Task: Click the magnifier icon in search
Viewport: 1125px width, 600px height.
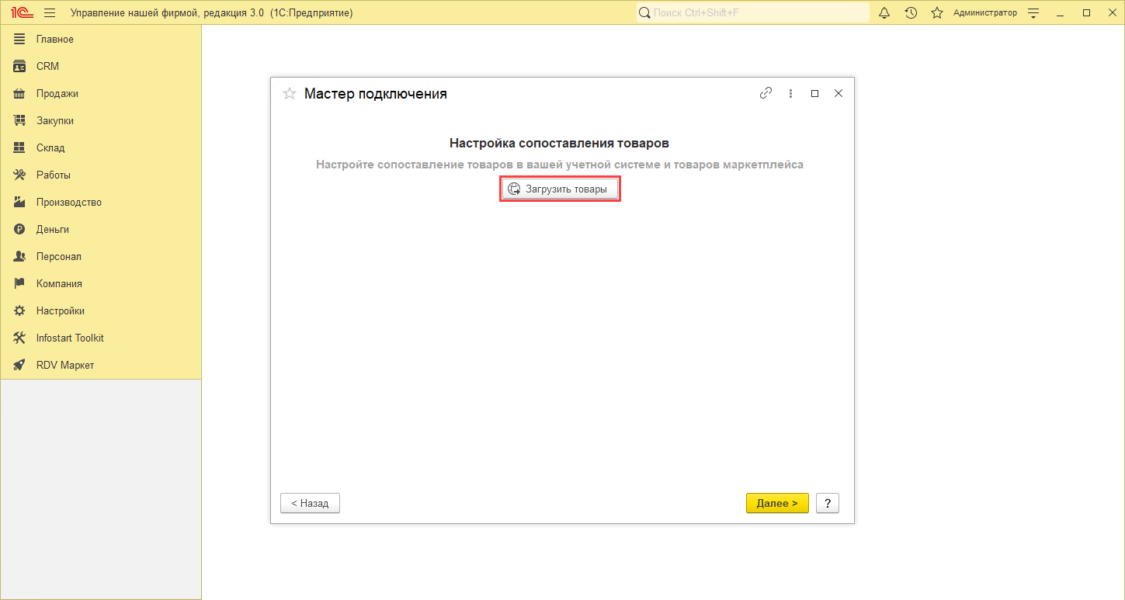Action: coord(644,13)
